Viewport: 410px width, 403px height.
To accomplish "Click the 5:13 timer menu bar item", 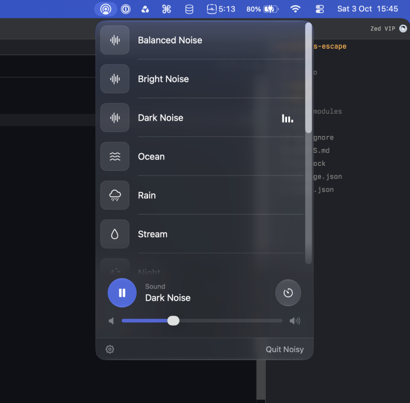I will [x=221, y=9].
